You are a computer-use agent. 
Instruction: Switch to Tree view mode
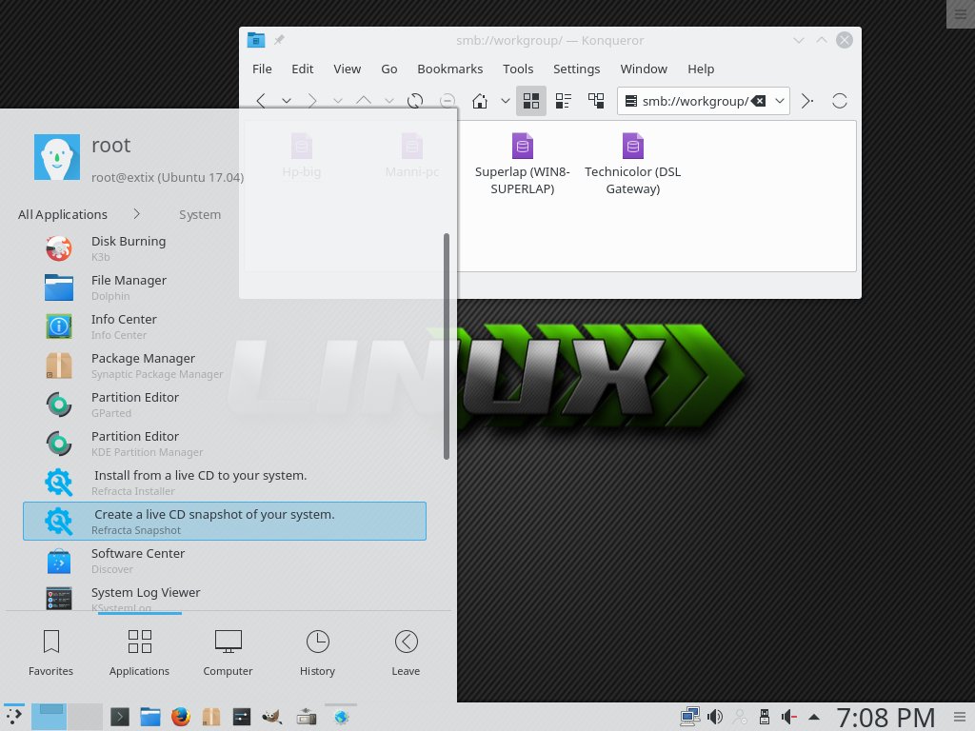(596, 101)
